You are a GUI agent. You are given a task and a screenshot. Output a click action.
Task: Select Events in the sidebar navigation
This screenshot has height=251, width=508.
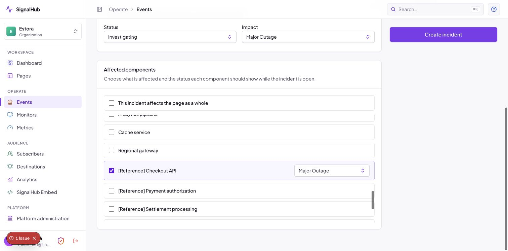43,102
